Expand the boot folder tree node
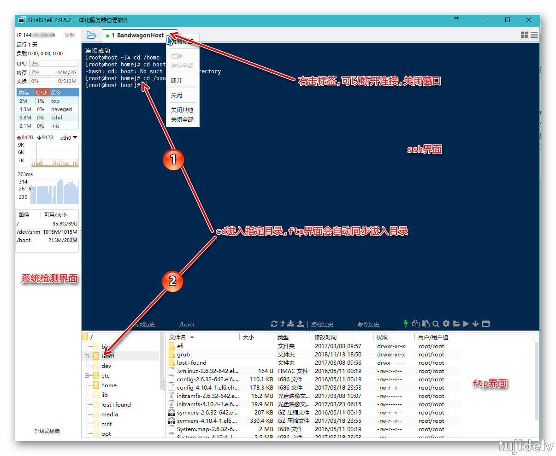This screenshot has height=456, width=556. 87,356
